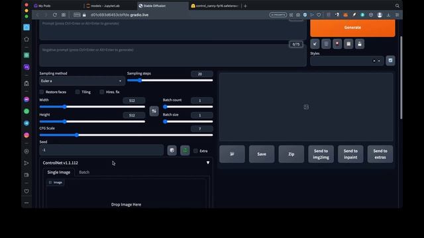Click the dice icon to randomize the seed
Image resolution: width=424 pixels, height=238 pixels.
point(172,151)
